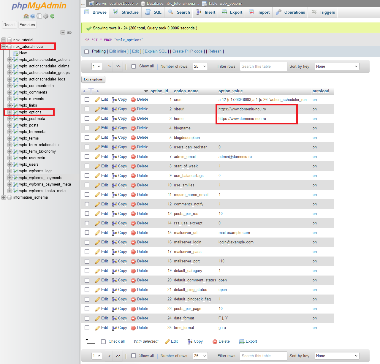
Task: Open the Triggers tab
Action: (x=323, y=12)
